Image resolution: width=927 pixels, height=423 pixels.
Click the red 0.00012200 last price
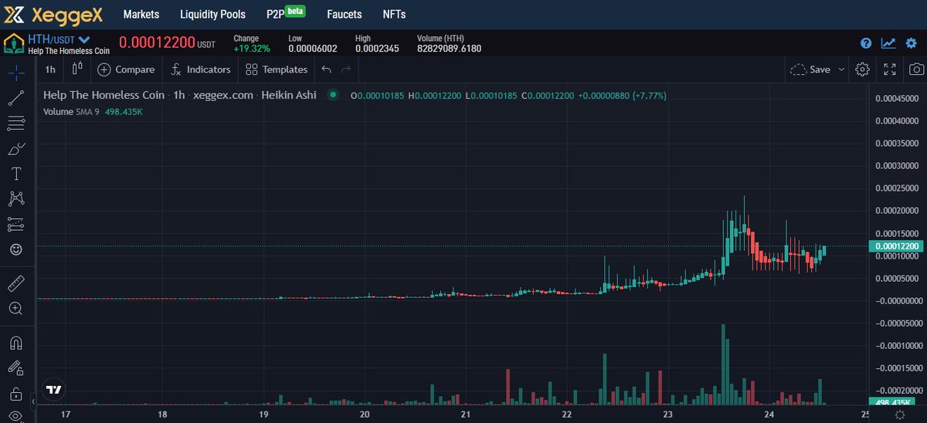157,42
